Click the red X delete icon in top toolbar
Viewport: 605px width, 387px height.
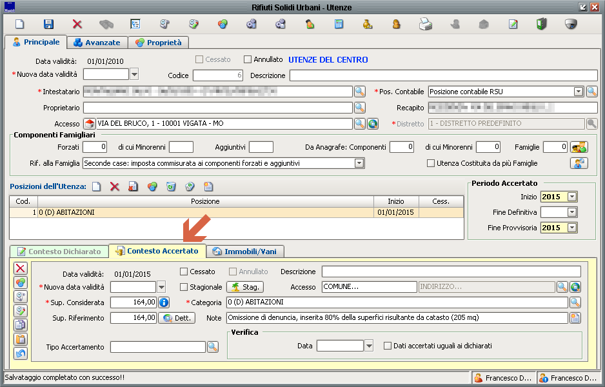tap(77, 25)
